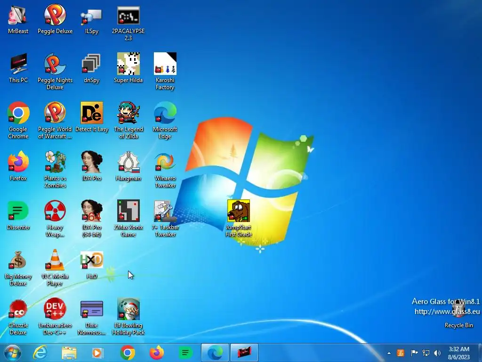The image size is (482, 362).
Task: Open Dissenter from the taskbar
Action: coord(185,353)
